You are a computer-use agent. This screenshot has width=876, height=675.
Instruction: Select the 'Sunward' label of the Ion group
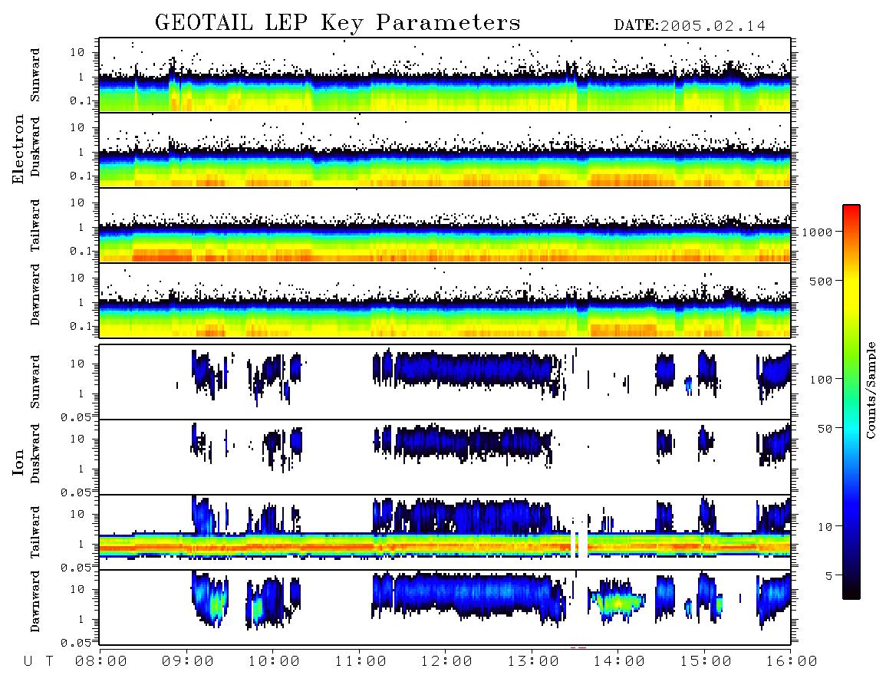[35, 381]
